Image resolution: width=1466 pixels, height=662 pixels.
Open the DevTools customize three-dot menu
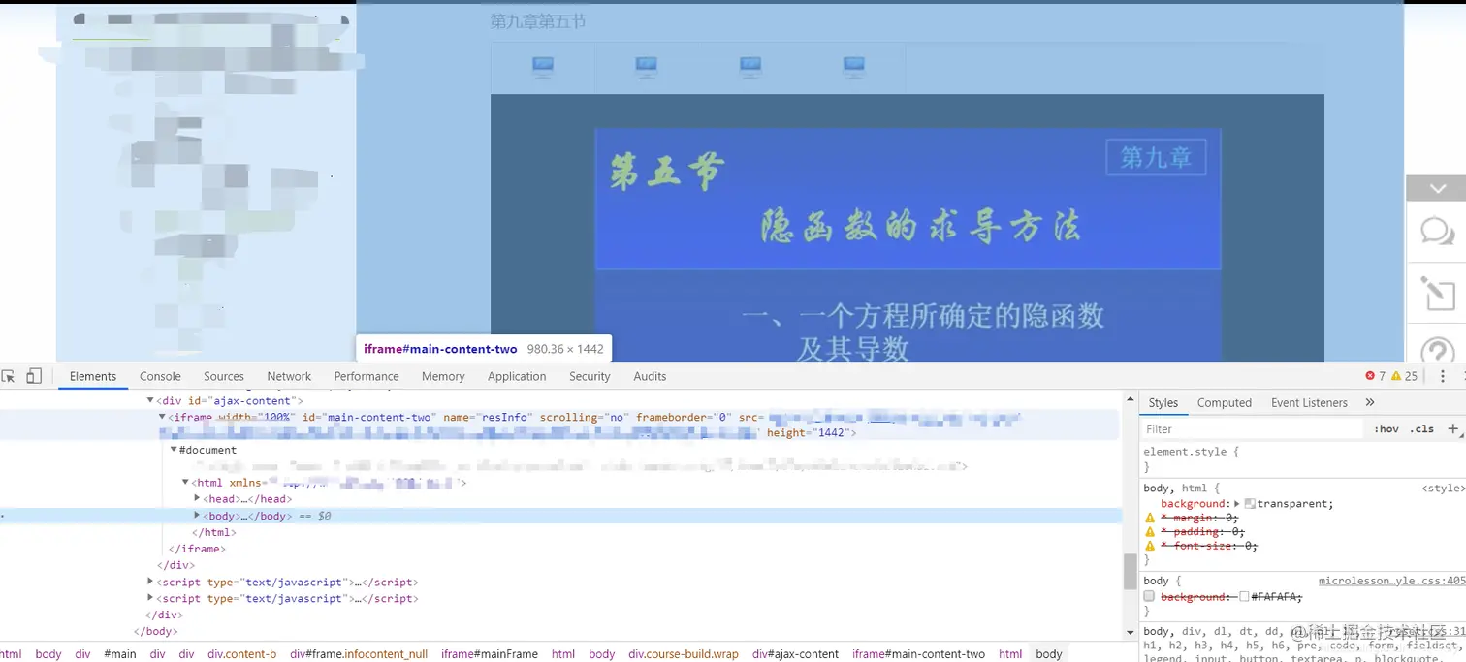(x=1444, y=376)
